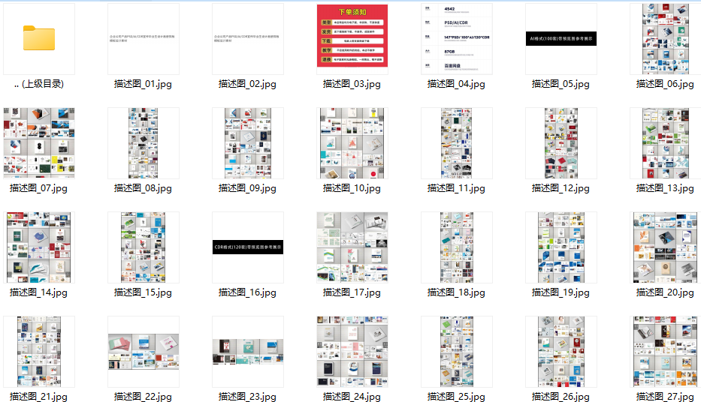Click the 描述图_23.jpg wide thumbnail

coord(248,352)
